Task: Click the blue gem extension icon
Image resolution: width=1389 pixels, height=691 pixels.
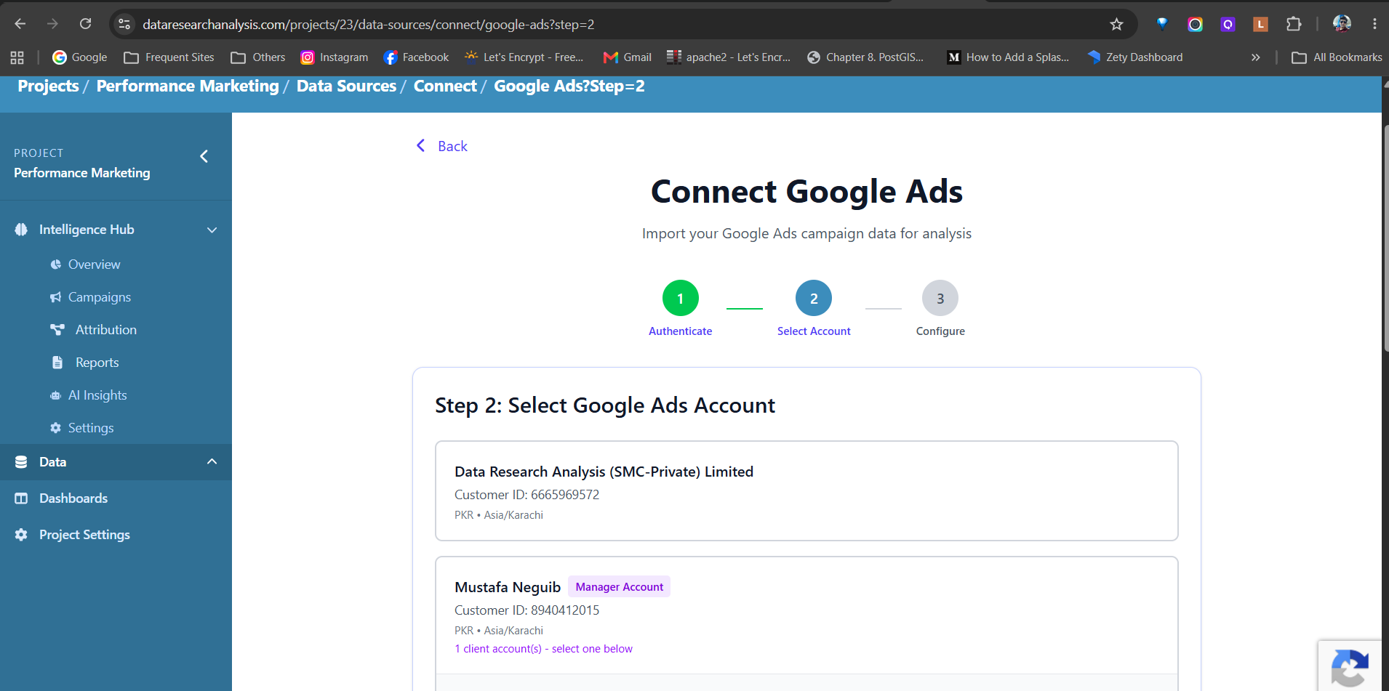Action: pos(1162,24)
